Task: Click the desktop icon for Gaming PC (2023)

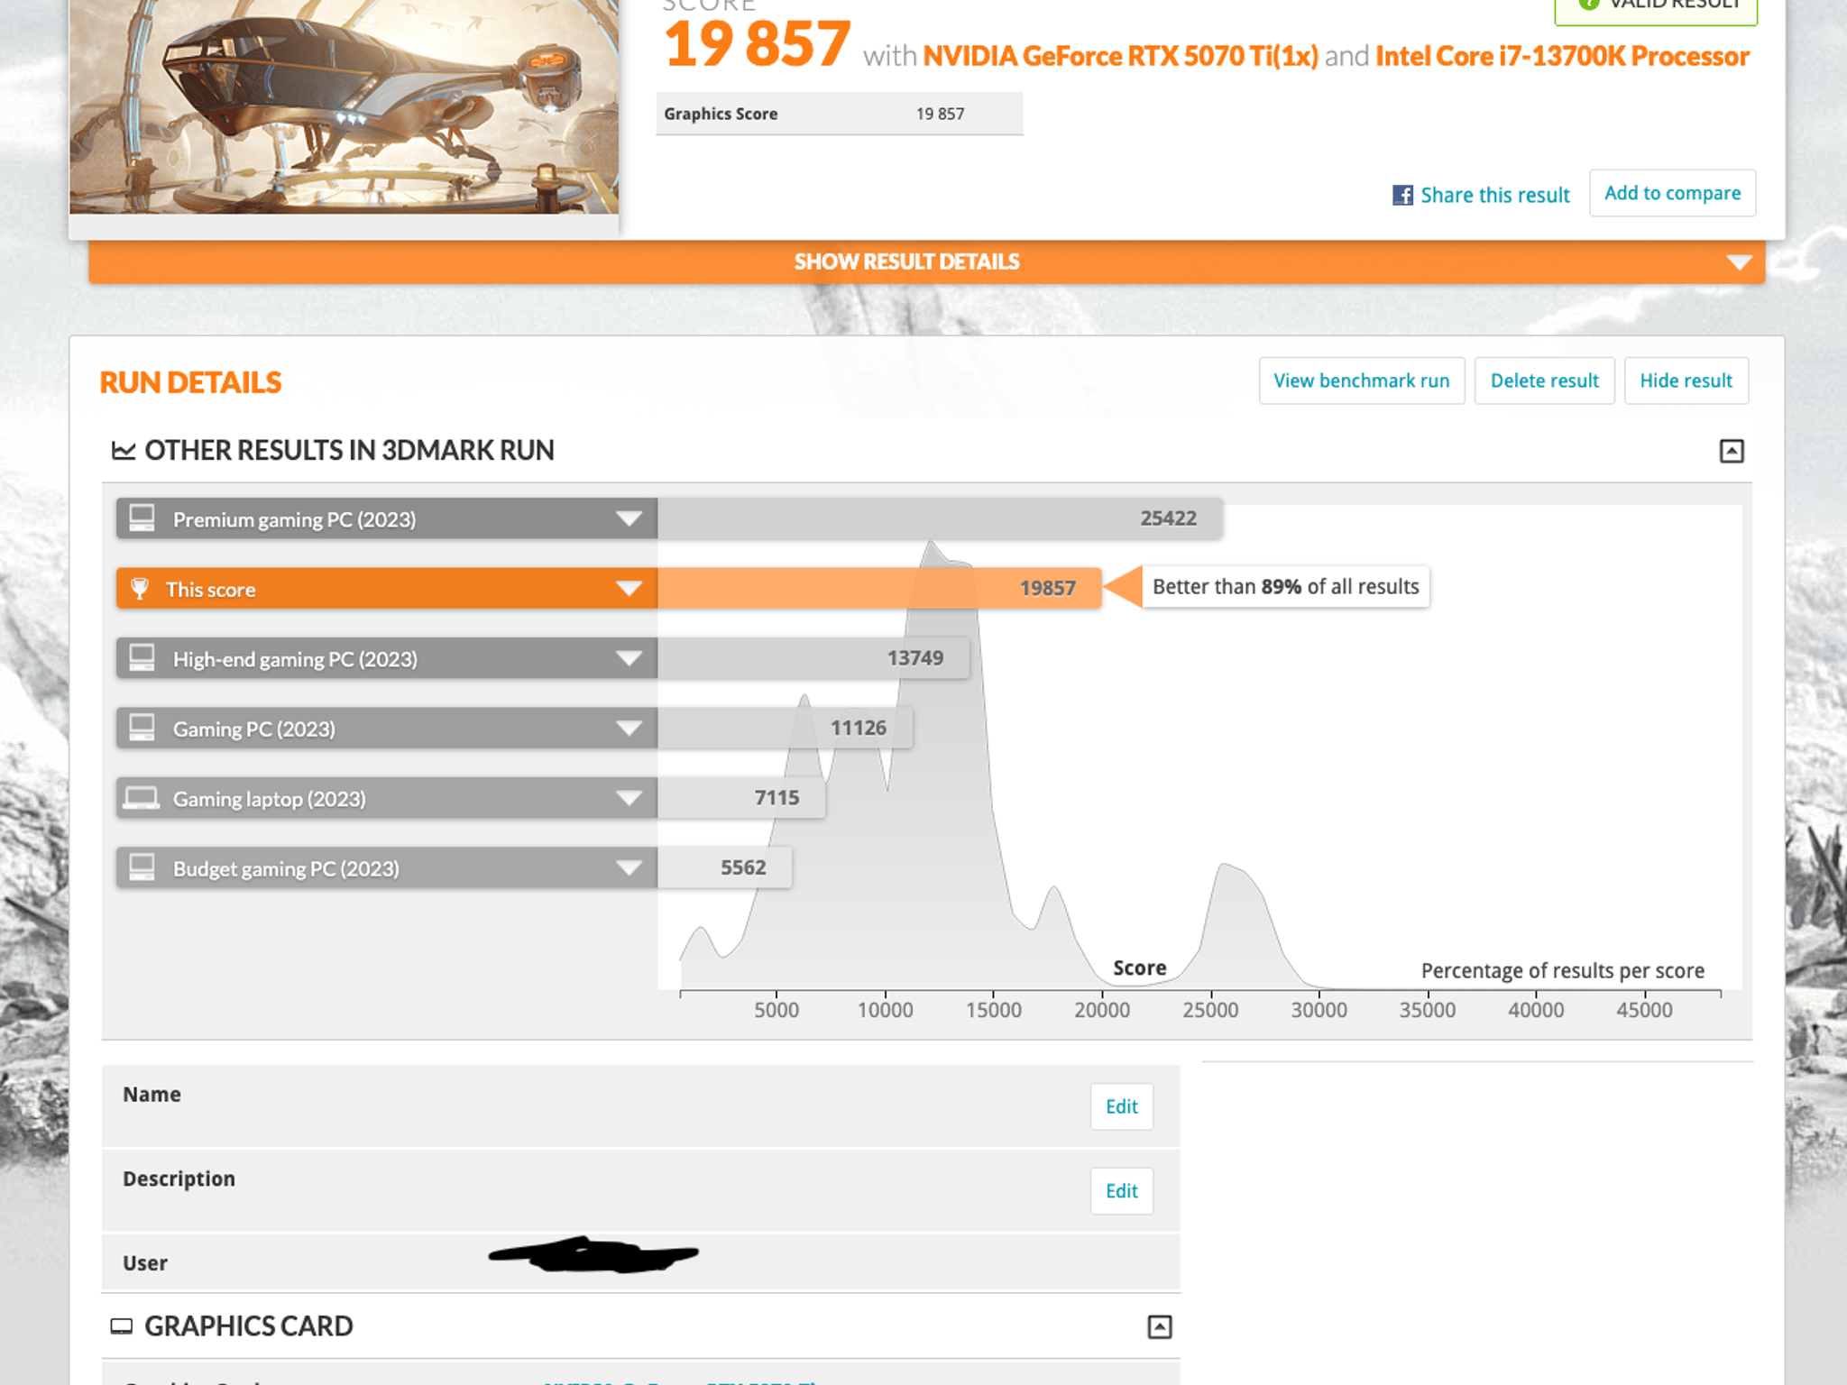Action: pyautogui.click(x=142, y=728)
